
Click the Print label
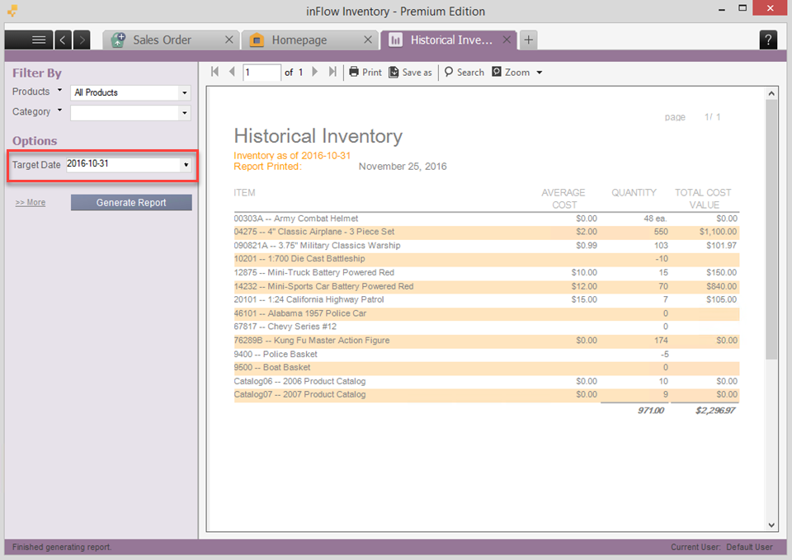[372, 73]
